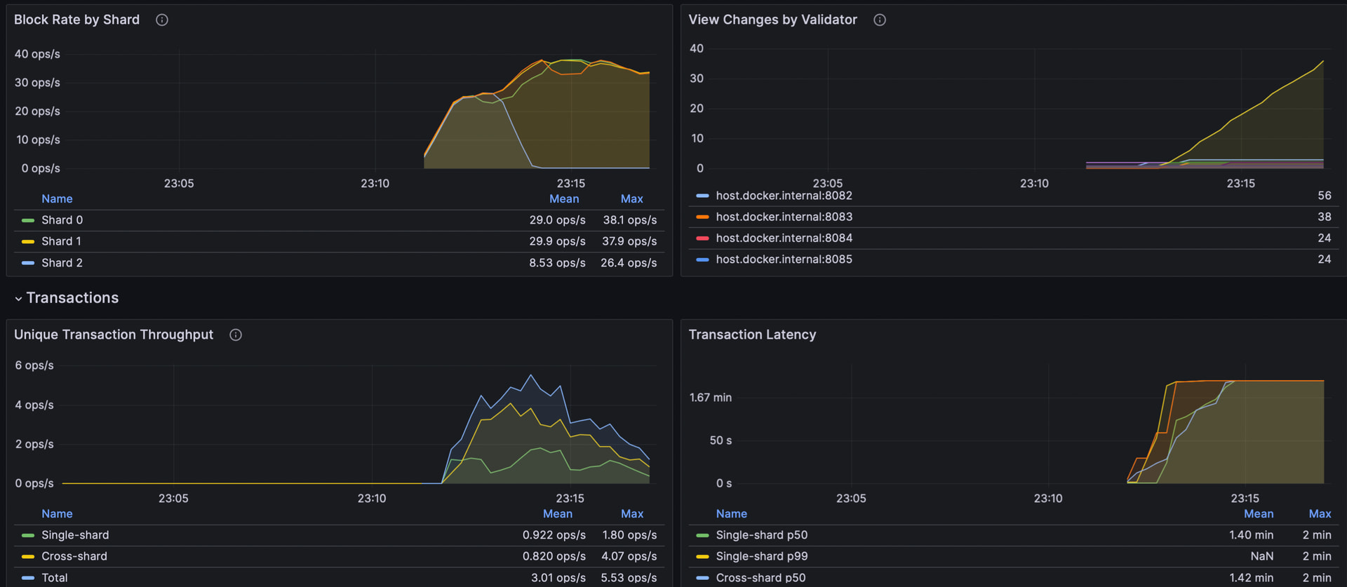Viewport: 1347px width, 587px height.
Task: Show only host.docker.internal:8085 series
Action: [784, 259]
